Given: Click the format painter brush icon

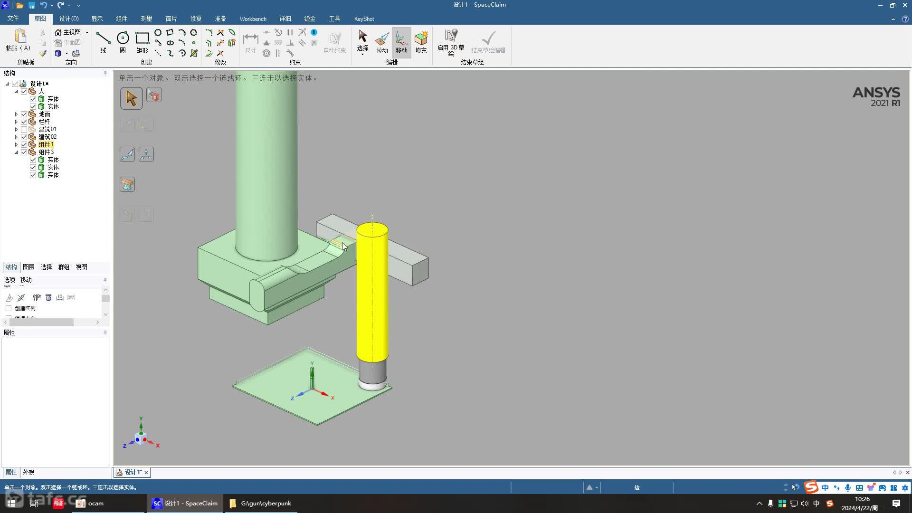Looking at the screenshot, I should coord(43,53).
